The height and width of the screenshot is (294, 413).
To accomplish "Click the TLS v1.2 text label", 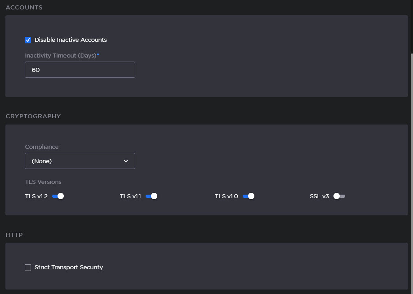I will click(x=36, y=196).
